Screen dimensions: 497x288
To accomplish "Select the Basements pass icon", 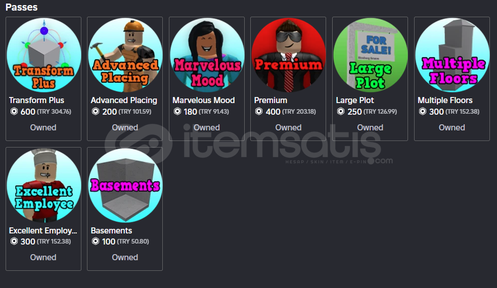I will [x=125, y=185].
